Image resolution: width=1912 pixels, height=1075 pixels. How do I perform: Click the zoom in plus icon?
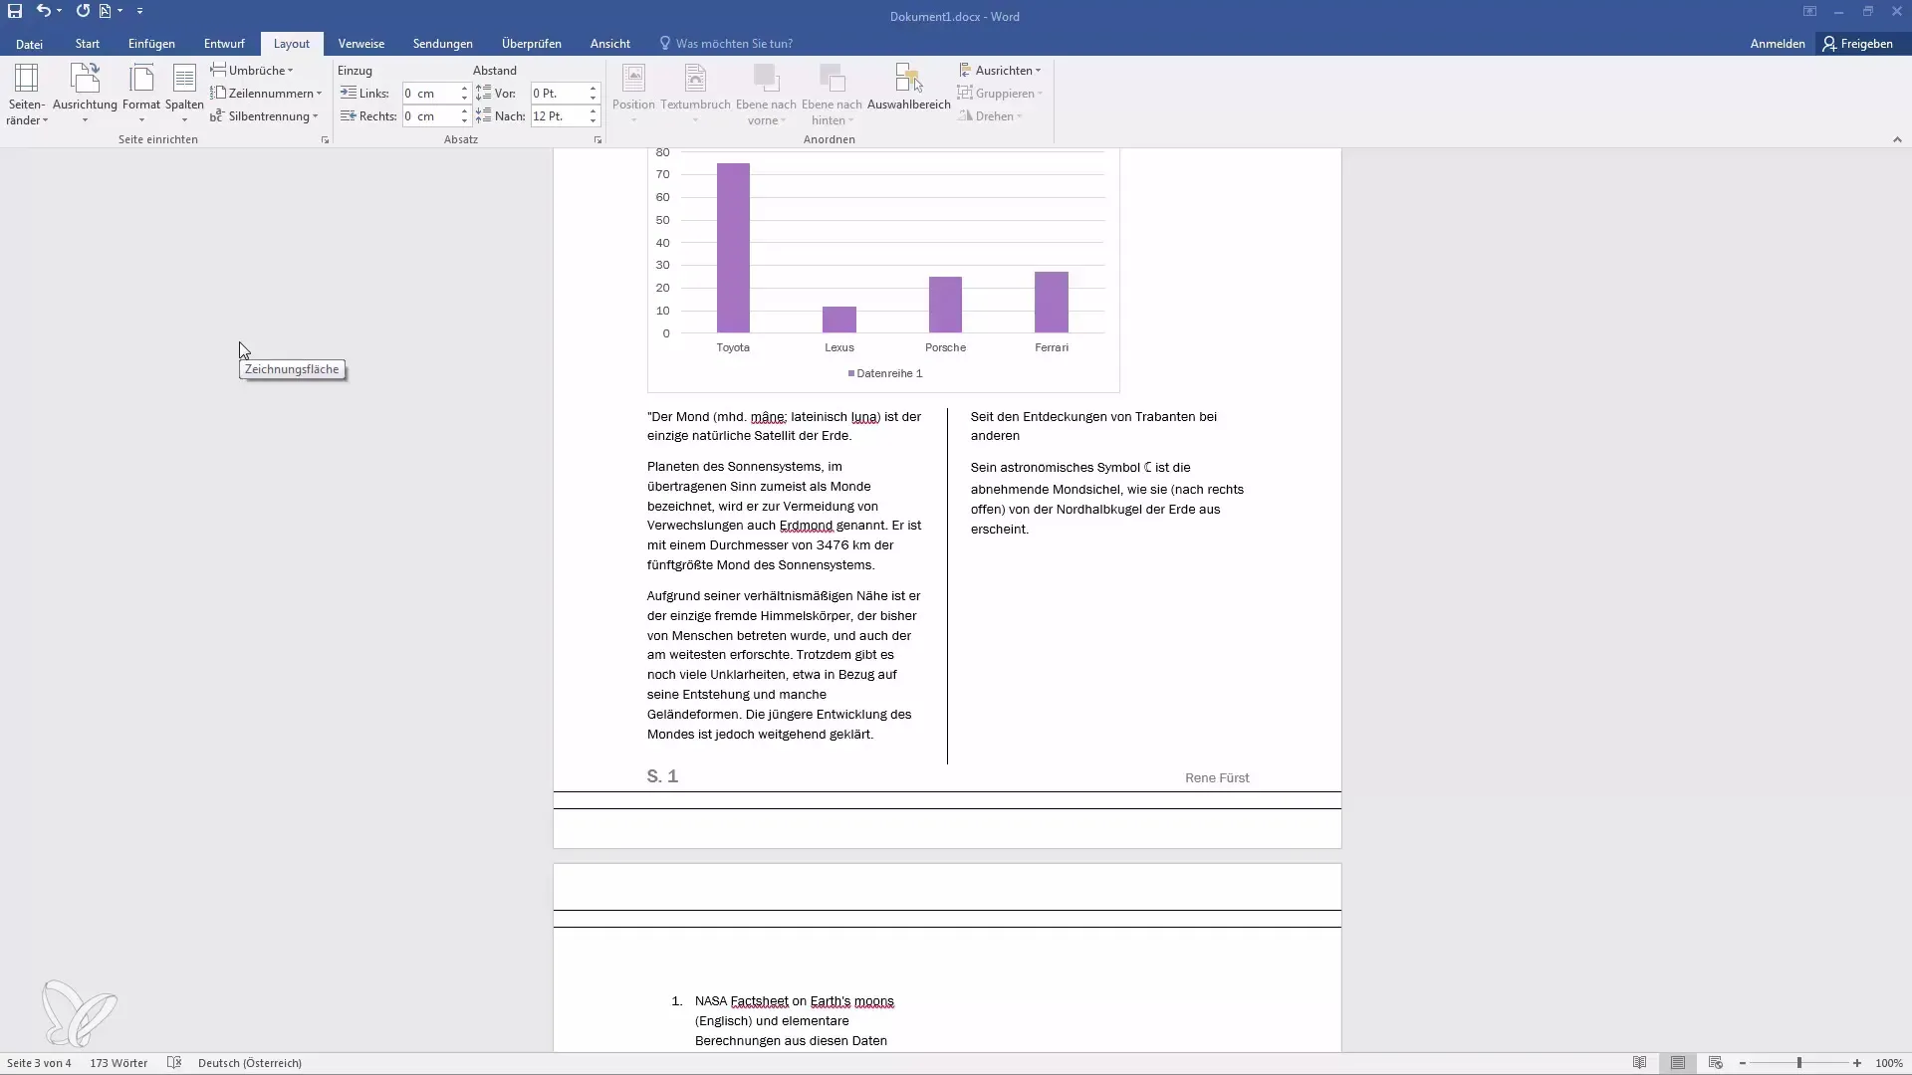tap(1857, 1063)
